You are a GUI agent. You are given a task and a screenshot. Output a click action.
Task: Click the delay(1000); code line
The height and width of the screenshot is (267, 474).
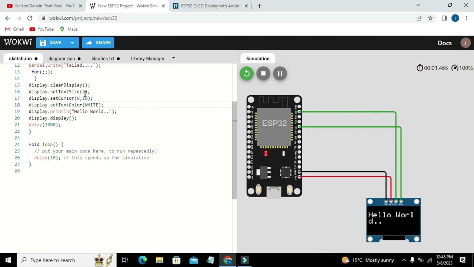[x=44, y=125]
